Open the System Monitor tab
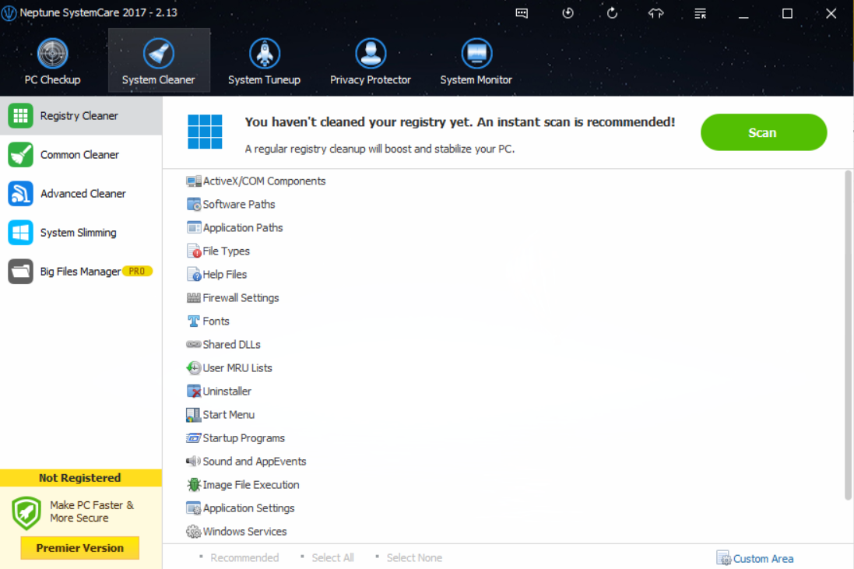This screenshot has height=569, width=854. 476,61
